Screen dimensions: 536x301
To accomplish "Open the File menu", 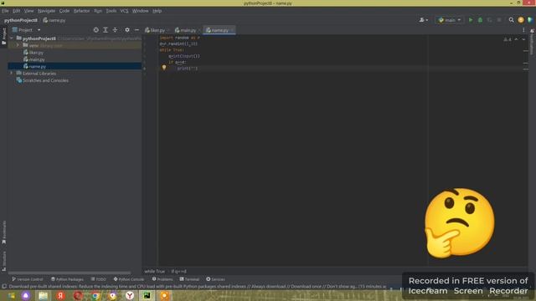I will (5, 11).
